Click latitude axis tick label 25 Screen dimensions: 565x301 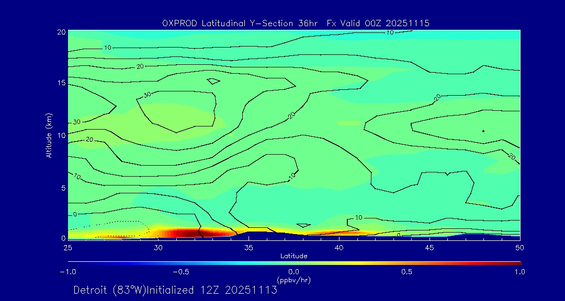click(67, 248)
